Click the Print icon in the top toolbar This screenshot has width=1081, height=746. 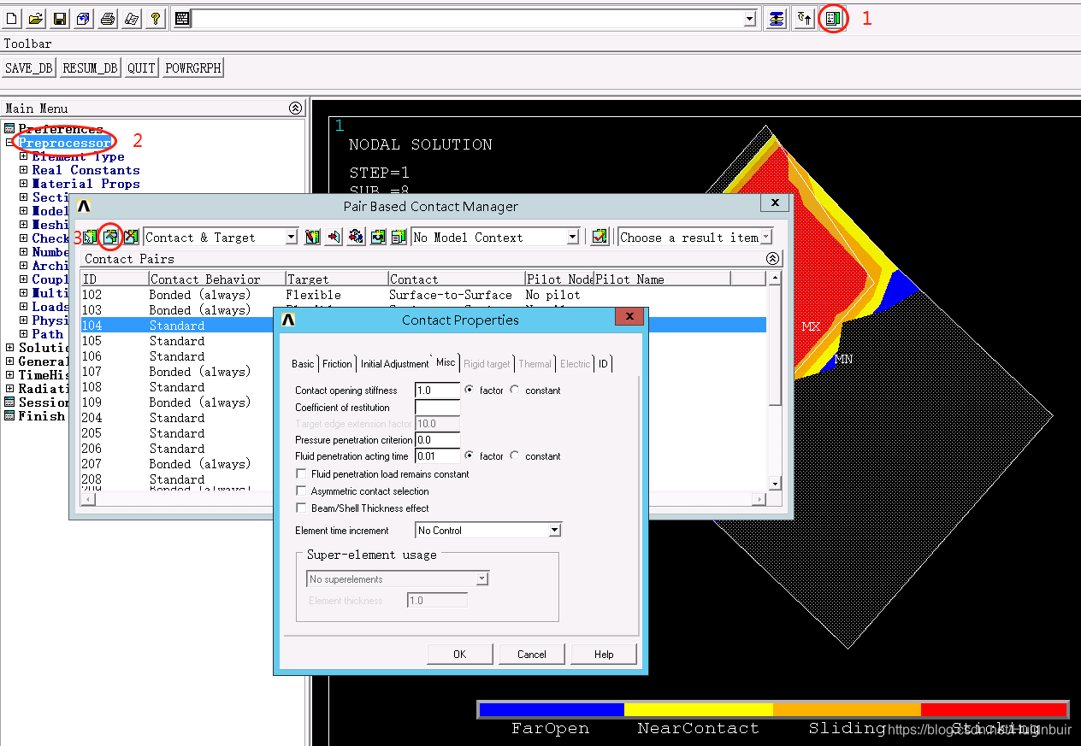(x=107, y=19)
